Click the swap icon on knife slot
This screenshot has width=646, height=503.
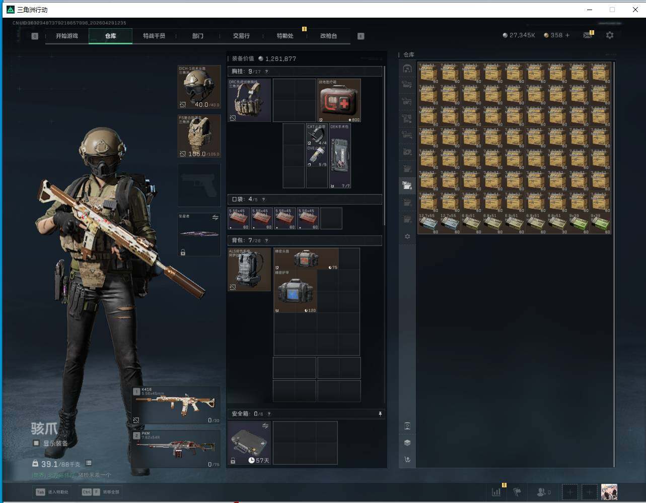[x=215, y=218]
